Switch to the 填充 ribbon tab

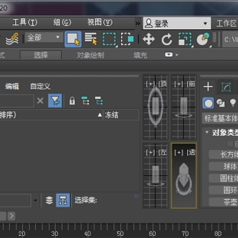coord(140,55)
